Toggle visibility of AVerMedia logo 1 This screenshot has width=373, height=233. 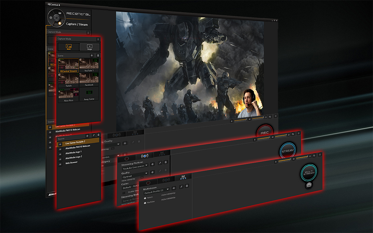coord(60,154)
